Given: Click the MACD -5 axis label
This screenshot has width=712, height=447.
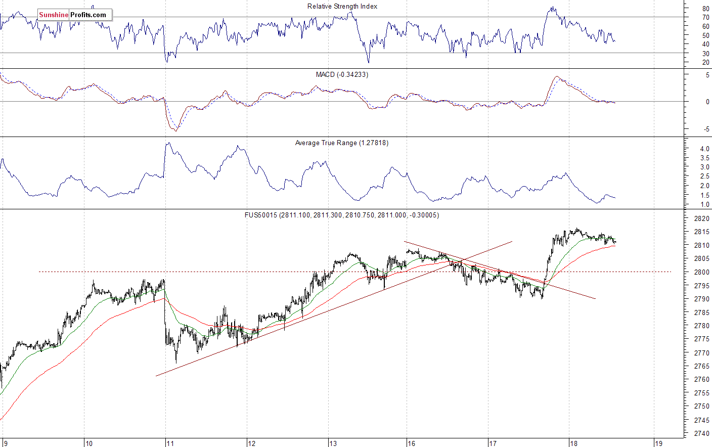Looking at the screenshot, I should [706, 129].
